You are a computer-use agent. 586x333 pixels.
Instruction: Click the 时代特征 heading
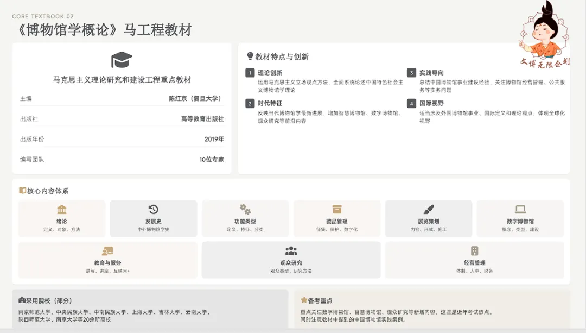coord(270,103)
